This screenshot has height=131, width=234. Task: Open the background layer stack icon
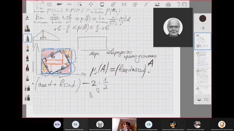[x=199, y=99]
